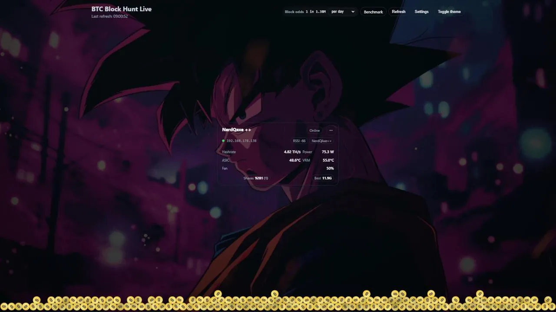Click the NerdQAxe++ model badge

(321, 141)
